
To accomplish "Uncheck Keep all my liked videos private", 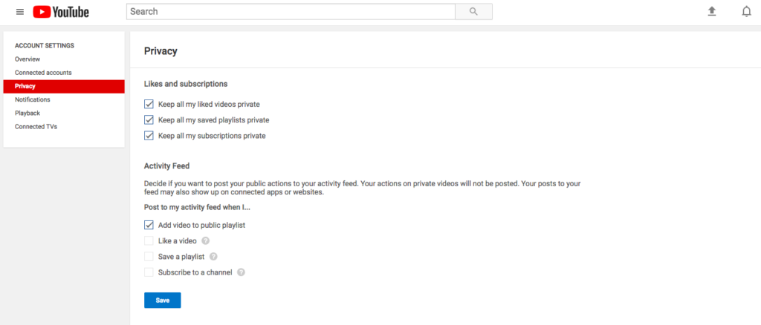I will click(149, 105).
